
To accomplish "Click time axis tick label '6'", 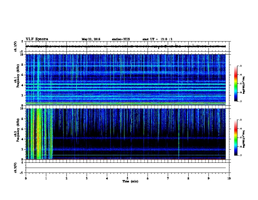I will [x=148, y=178].
